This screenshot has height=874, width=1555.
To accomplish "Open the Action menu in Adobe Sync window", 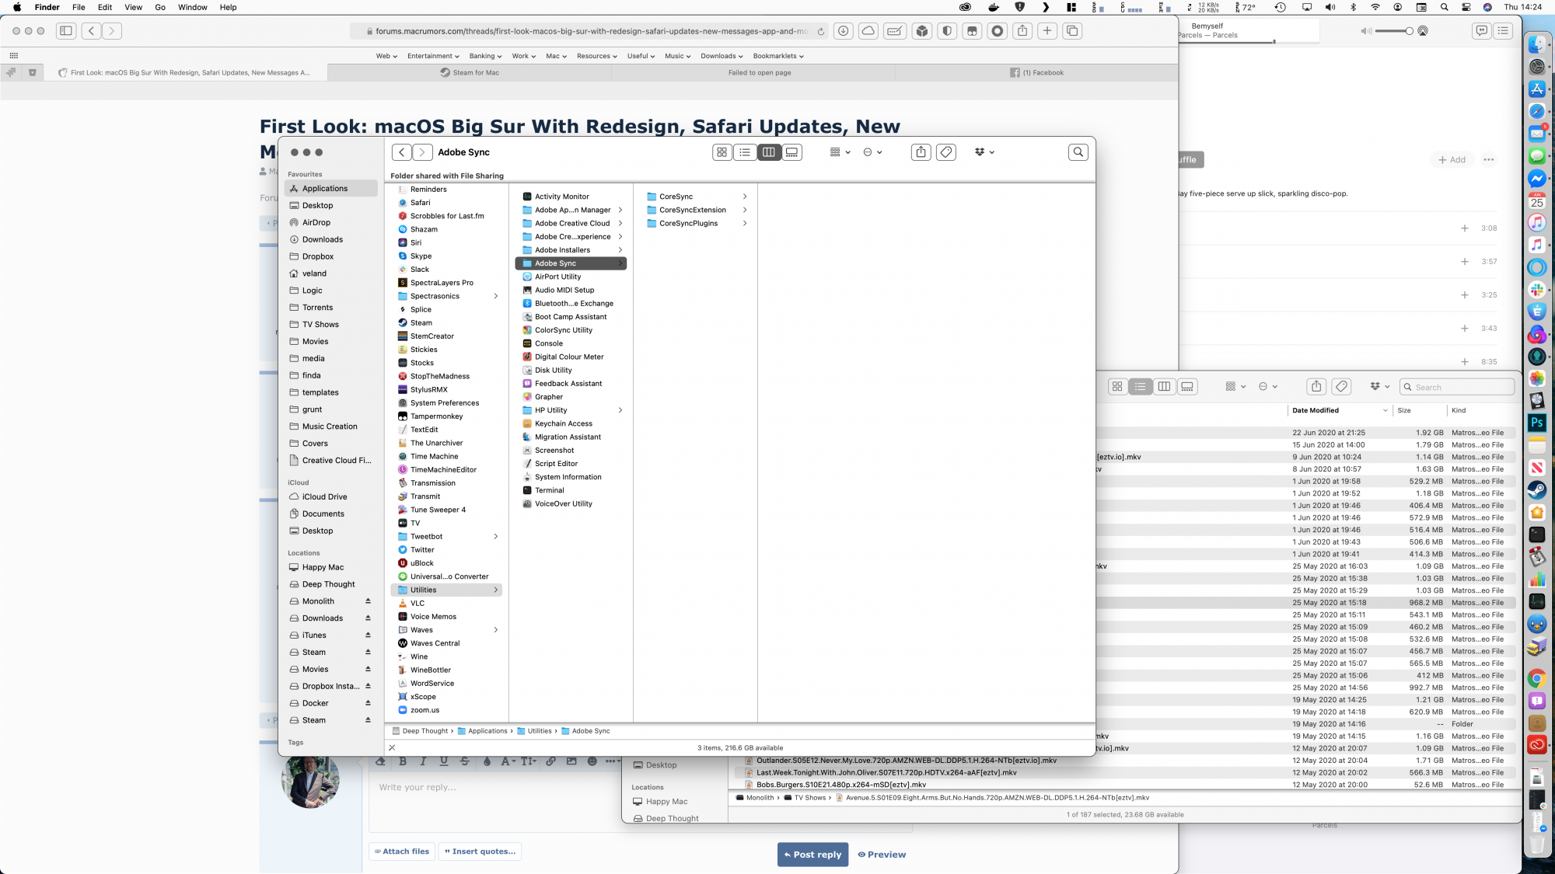I will click(x=872, y=152).
